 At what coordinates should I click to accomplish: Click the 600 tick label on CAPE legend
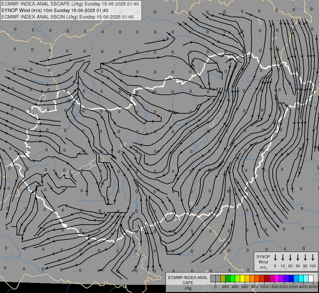245,287
